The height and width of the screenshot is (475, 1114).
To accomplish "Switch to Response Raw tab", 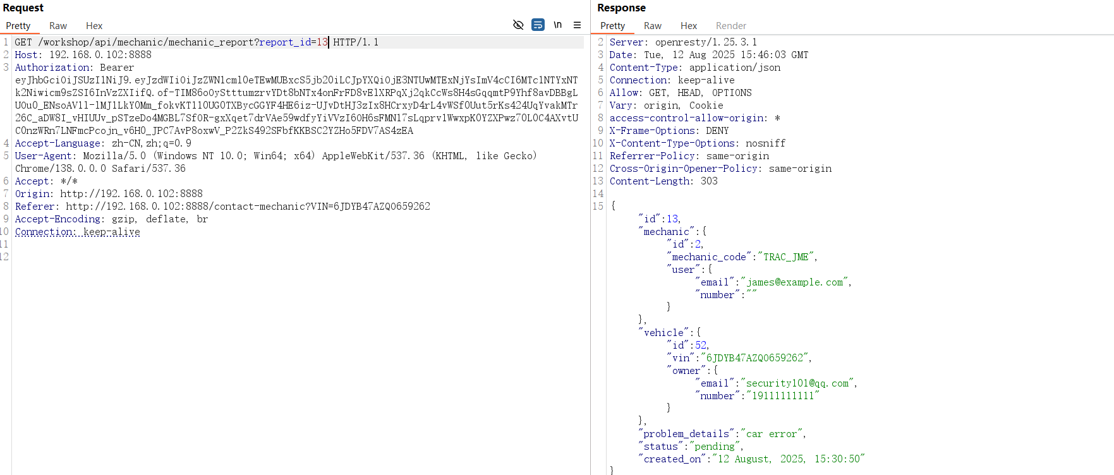I will tap(653, 26).
